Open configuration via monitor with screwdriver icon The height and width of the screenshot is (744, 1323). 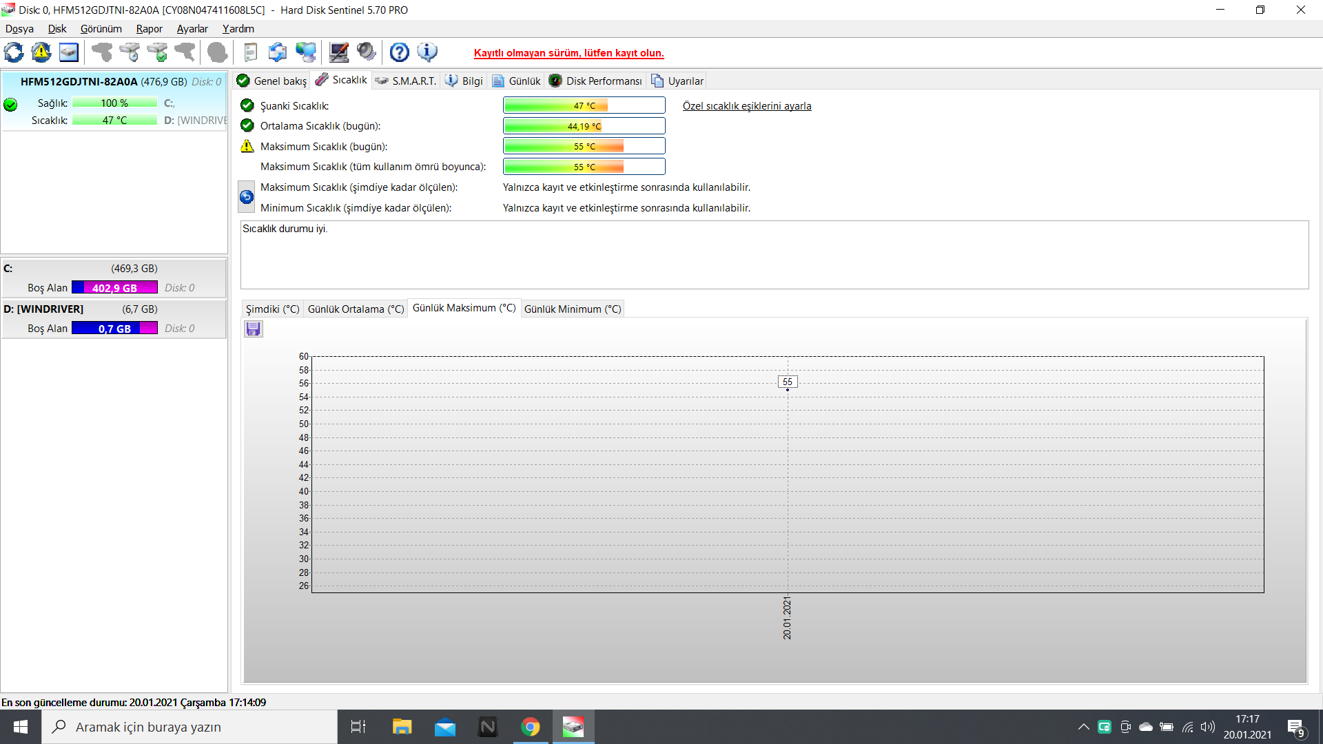[338, 52]
